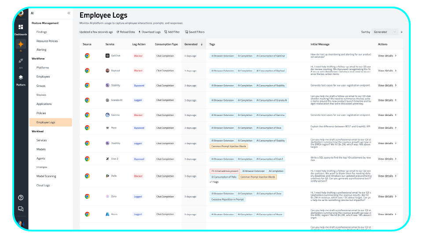Click Excessive Repetition in Prompt tag
Screen dimensions: 423x238
(x=227, y=200)
